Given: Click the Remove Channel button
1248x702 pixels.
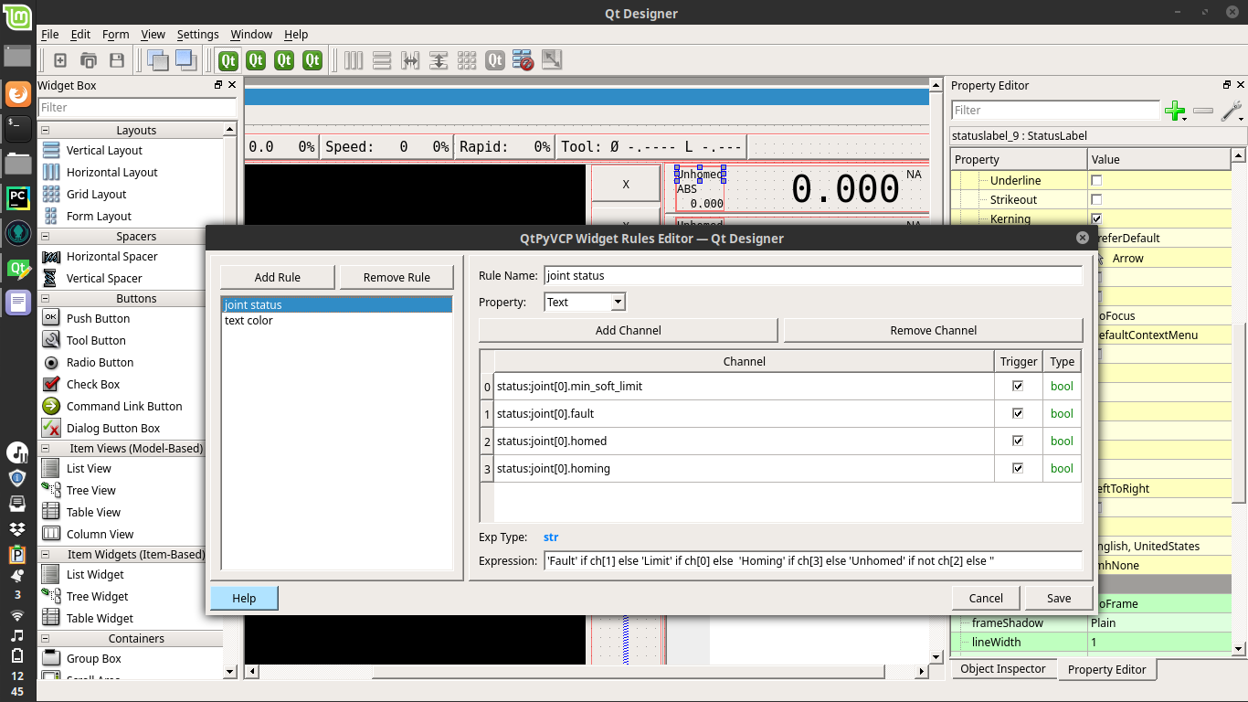Looking at the screenshot, I should (x=933, y=330).
